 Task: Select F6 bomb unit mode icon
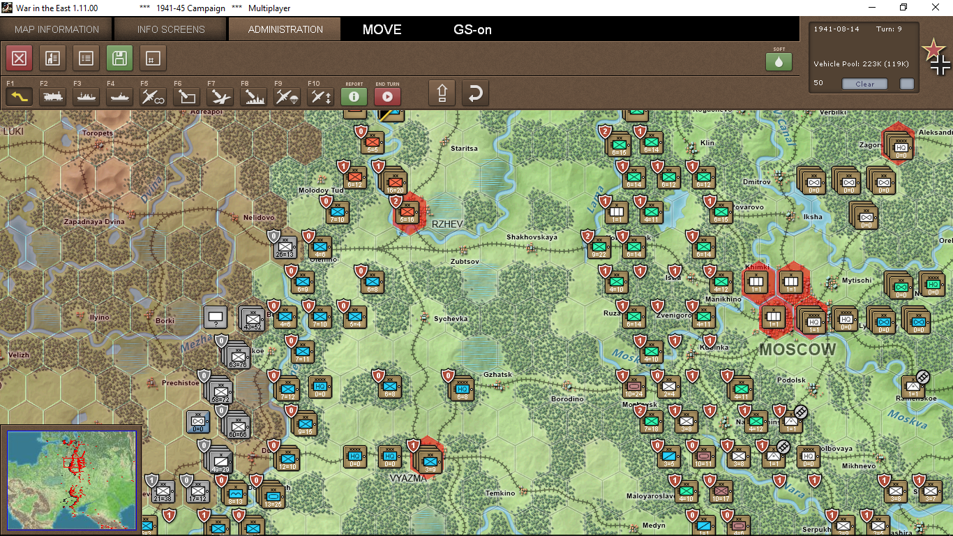(x=186, y=96)
